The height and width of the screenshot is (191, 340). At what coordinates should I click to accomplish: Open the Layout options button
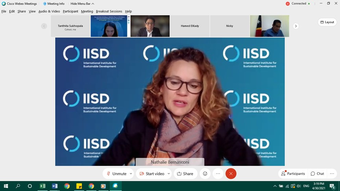tap(327, 22)
